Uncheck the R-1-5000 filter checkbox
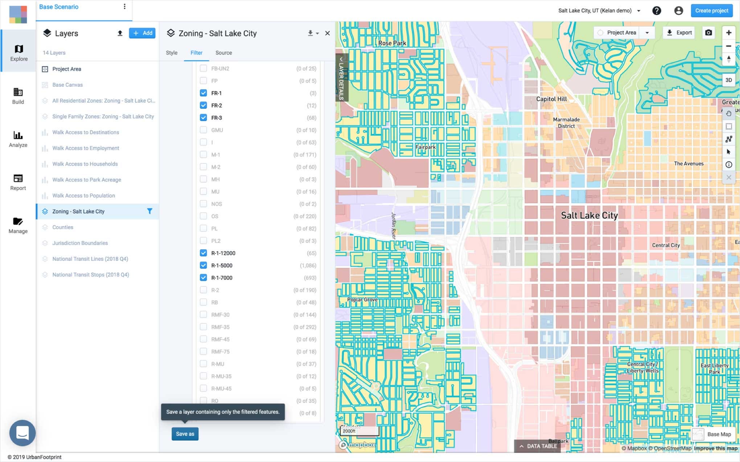The height and width of the screenshot is (462, 740). [203, 266]
